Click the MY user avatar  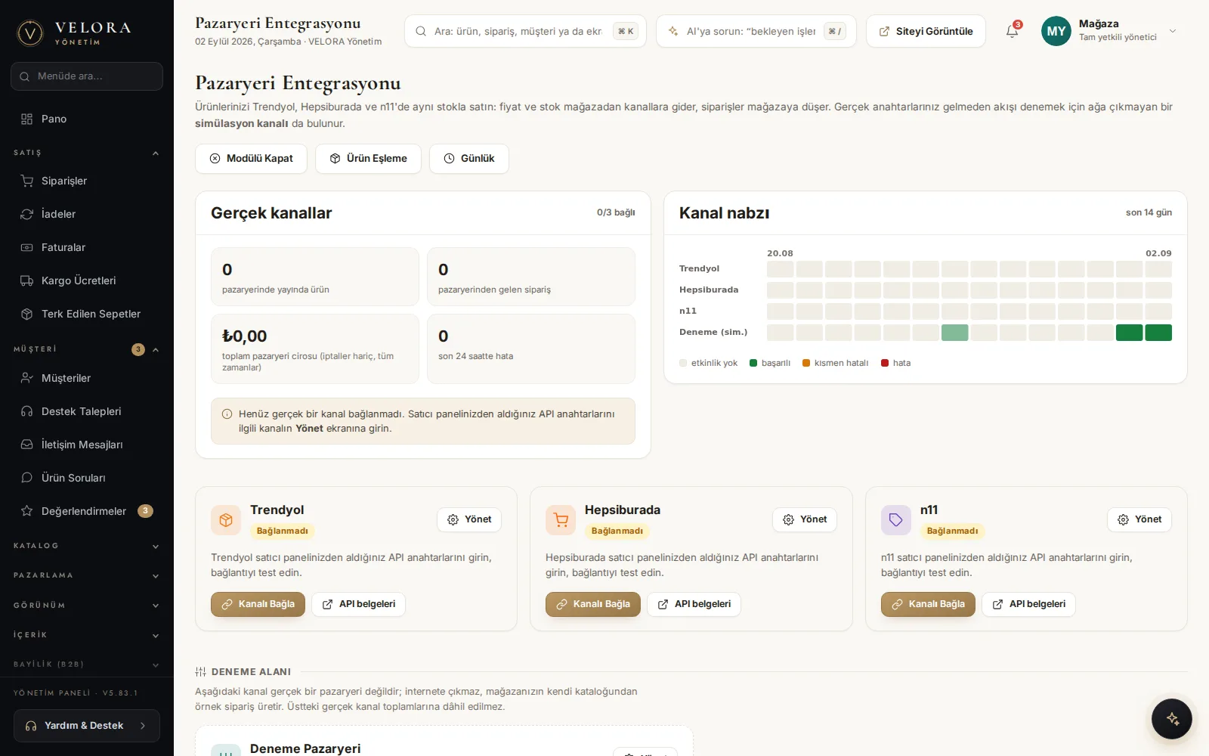(1056, 31)
